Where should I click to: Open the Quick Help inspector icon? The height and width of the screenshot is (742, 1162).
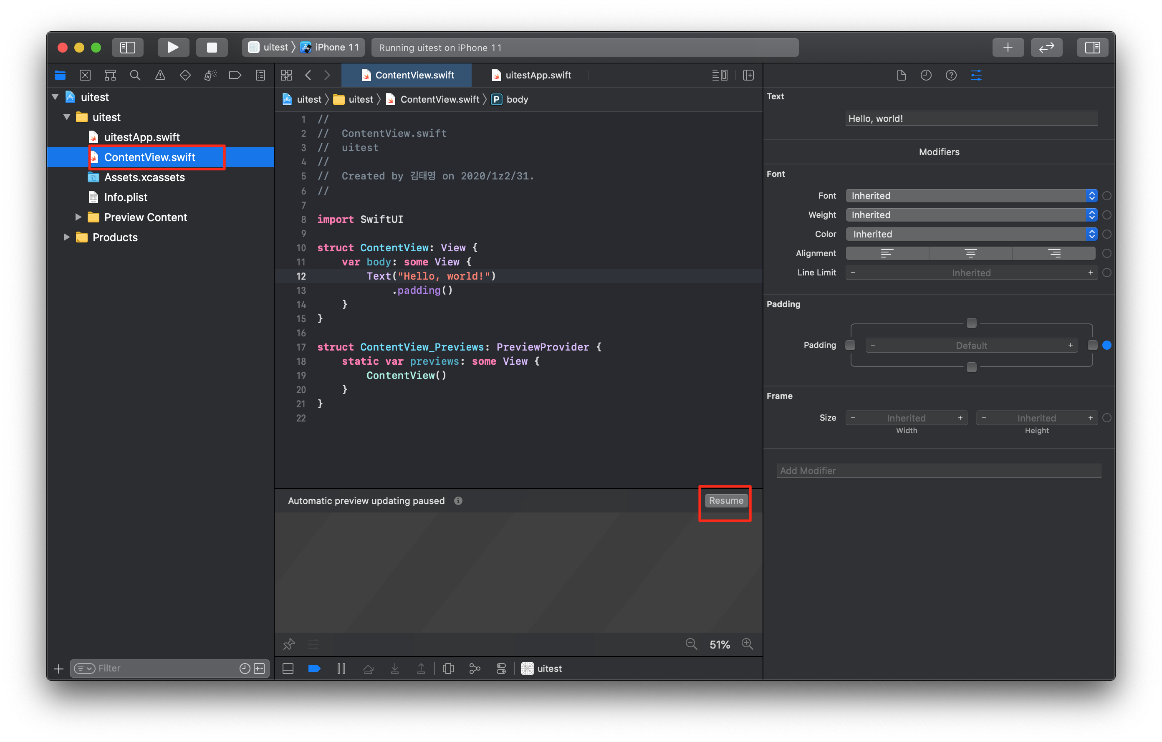951,75
